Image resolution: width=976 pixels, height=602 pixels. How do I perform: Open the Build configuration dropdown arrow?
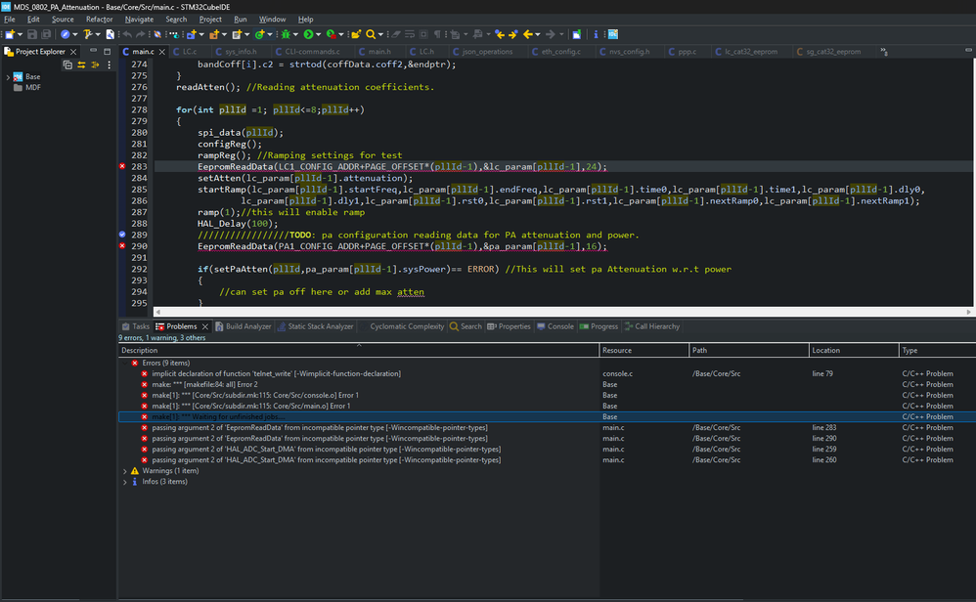[x=98, y=35]
